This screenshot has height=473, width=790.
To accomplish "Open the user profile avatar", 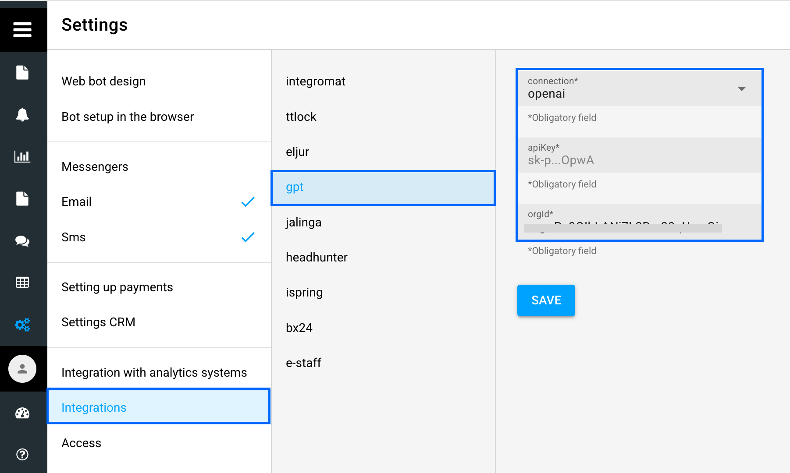I will [x=22, y=369].
